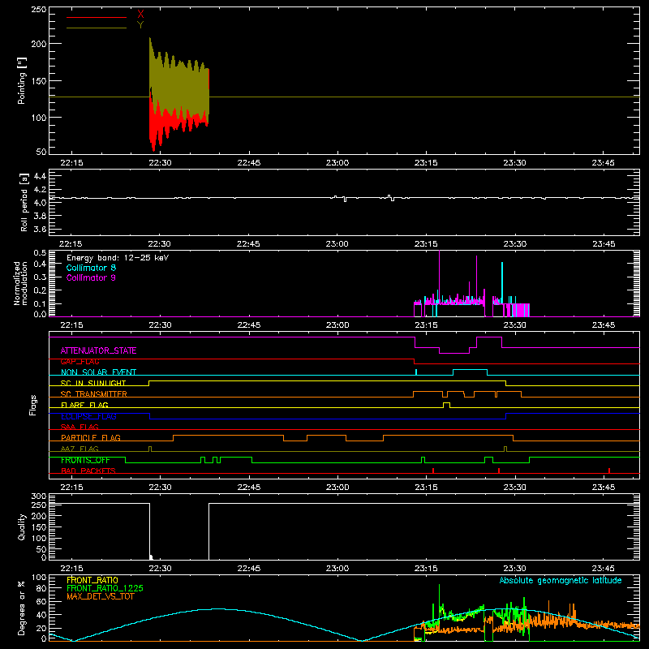This screenshot has width=649, height=649.
Task: Click the orange MAX_DET_VS_TOT legend label
Action: click(100, 596)
